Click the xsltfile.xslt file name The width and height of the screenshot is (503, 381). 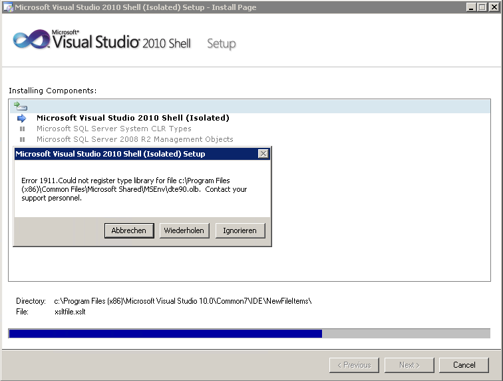coord(70,312)
